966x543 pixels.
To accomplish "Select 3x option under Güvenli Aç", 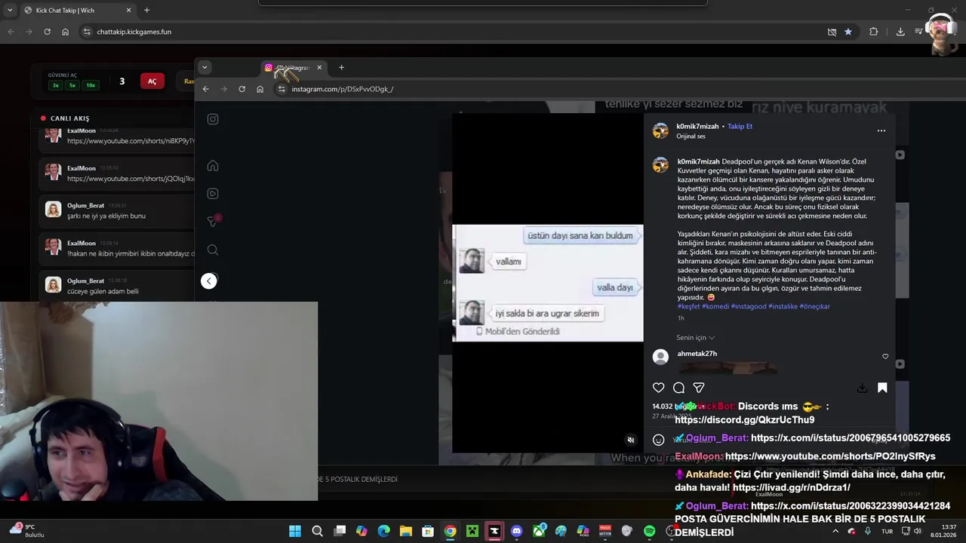I will (x=55, y=85).
